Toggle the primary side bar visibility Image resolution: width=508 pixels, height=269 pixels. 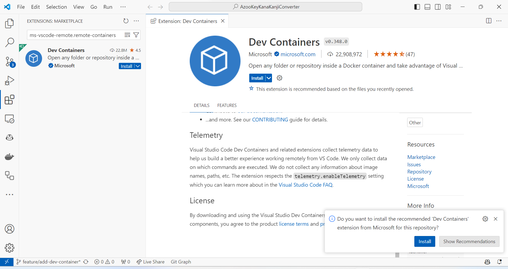(417, 7)
